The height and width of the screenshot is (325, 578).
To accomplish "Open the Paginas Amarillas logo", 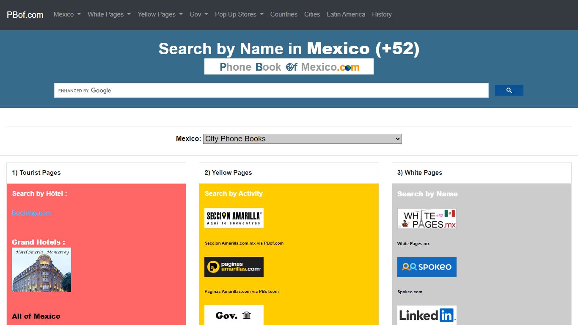I will click(234, 267).
